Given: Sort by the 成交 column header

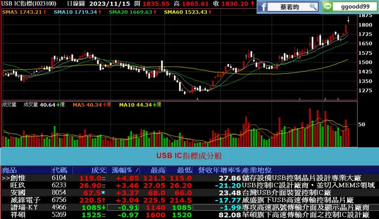Looking at the screenshot, I should click(99, 170).
